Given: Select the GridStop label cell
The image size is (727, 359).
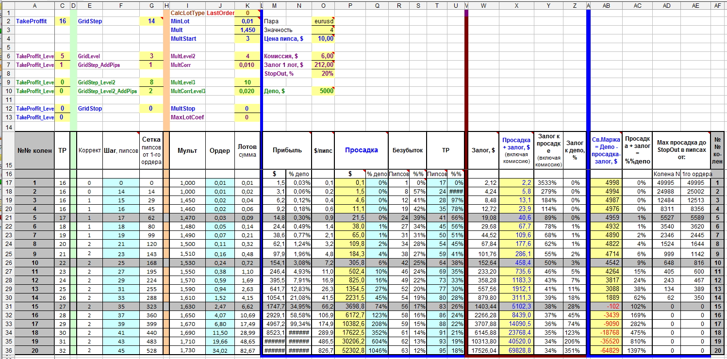Looking at the screenshot, I should [108, 109].
